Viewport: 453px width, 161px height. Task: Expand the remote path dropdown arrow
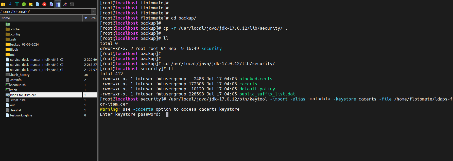[94, 11]
